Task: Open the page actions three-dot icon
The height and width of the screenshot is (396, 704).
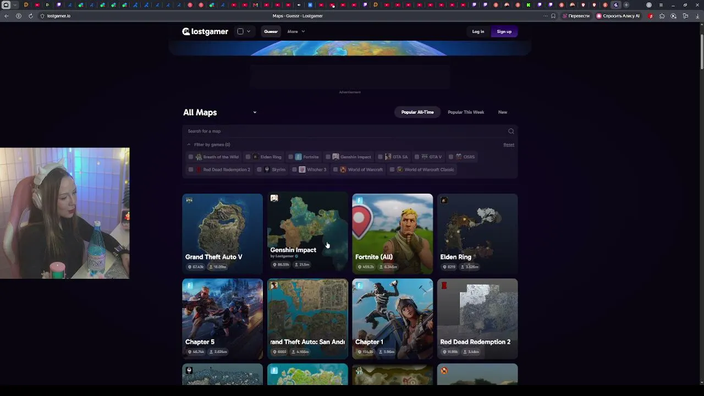Action: (x=545, y=16)
